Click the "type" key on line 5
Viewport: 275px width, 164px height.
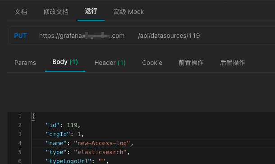pos(56,152)
